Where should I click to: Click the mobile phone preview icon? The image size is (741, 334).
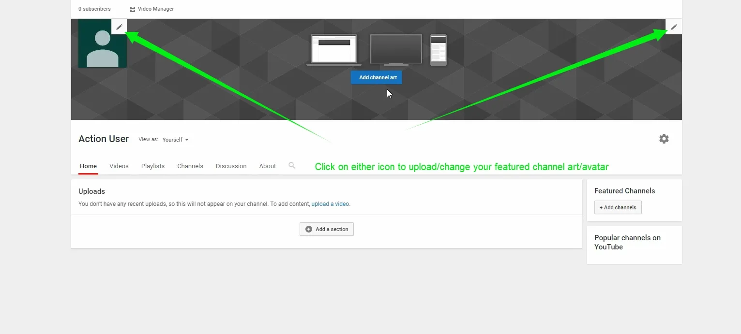click(x=439, y=50)
